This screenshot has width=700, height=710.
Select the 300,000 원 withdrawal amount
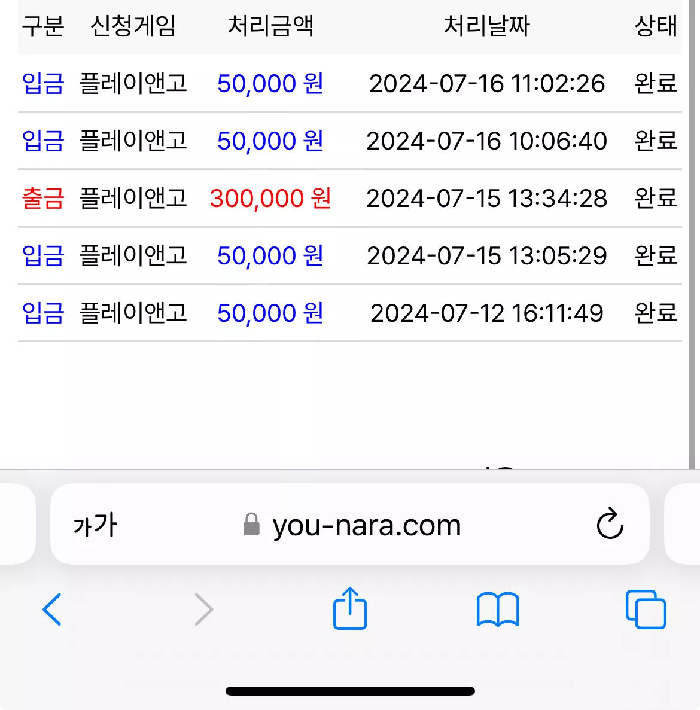270,199
